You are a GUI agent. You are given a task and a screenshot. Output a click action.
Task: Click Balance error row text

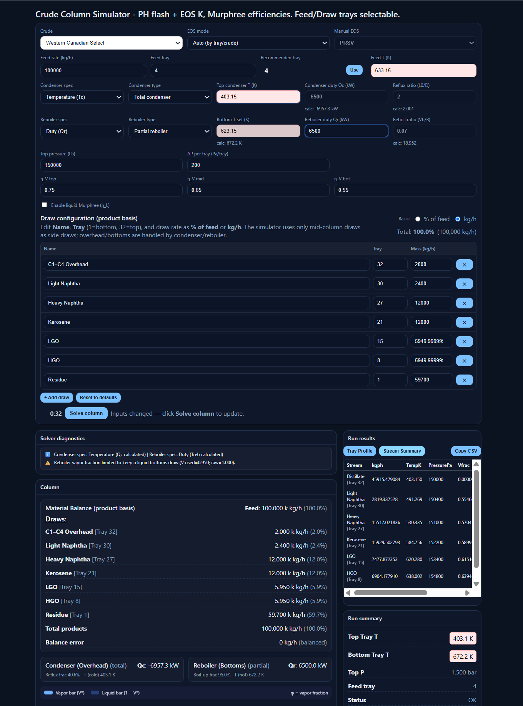tap(65, 643)
